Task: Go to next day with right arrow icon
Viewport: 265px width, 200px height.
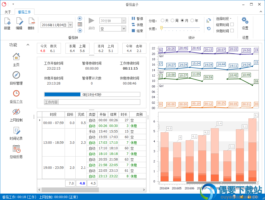Action: [x=80, y=31]
